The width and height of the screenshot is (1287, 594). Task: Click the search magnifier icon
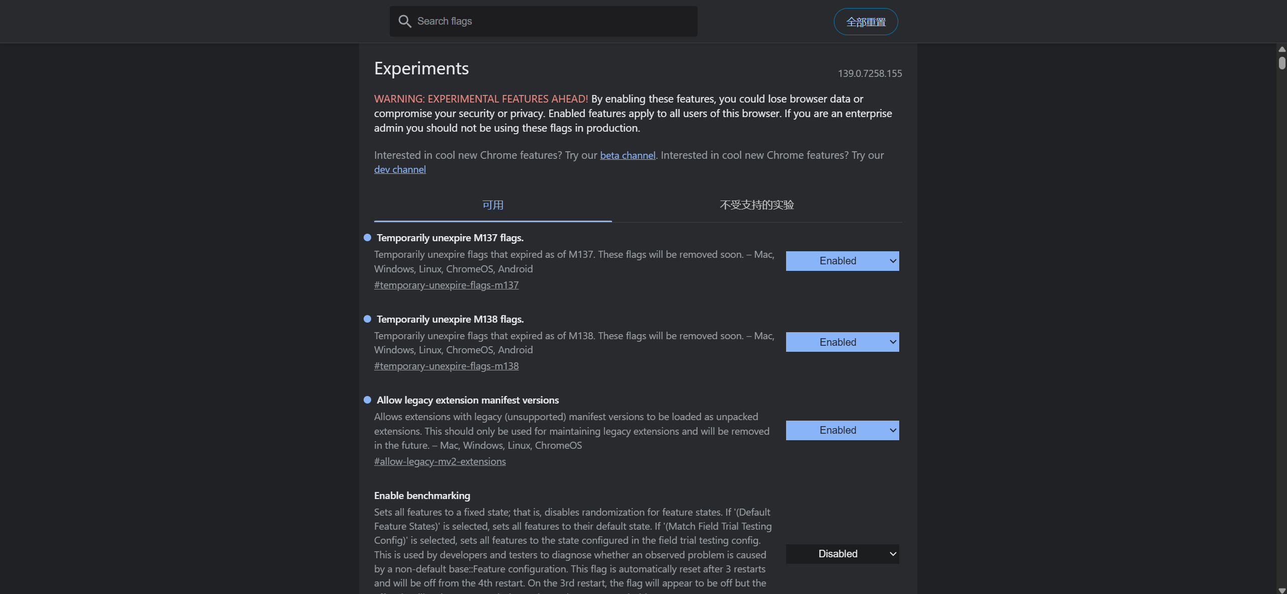point(405,21)
